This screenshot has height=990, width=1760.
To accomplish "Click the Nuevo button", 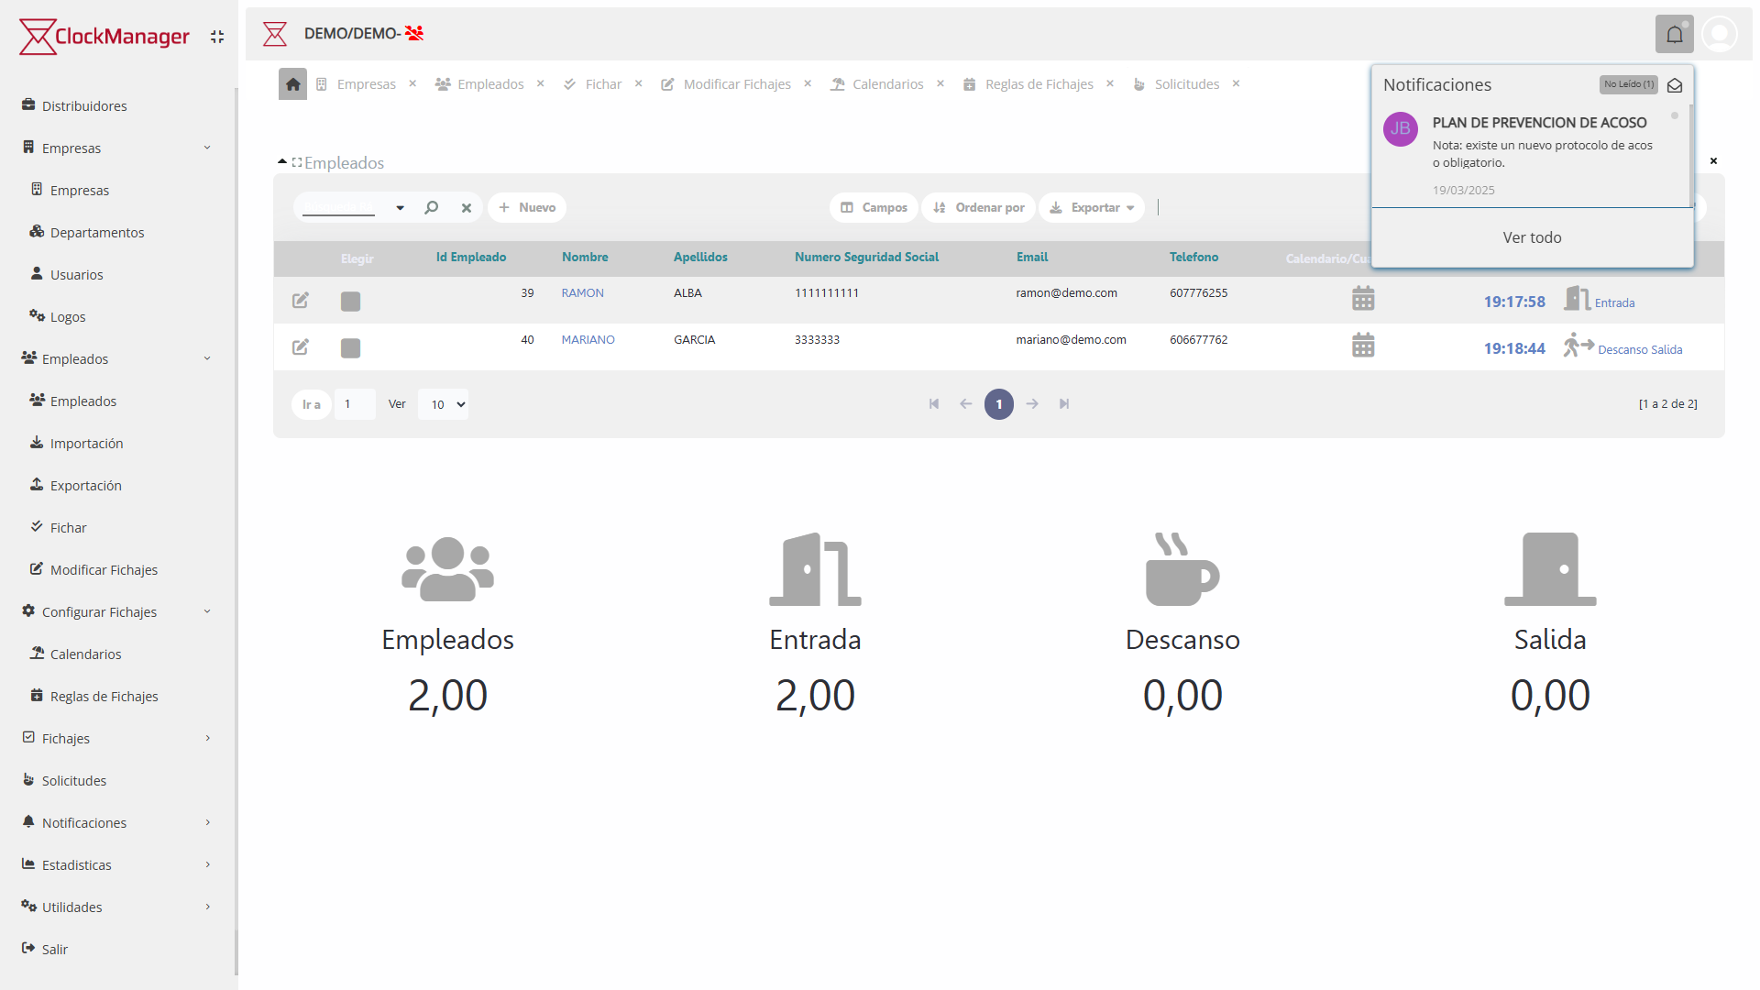I will pyautogui.click(x=527, y=208).
